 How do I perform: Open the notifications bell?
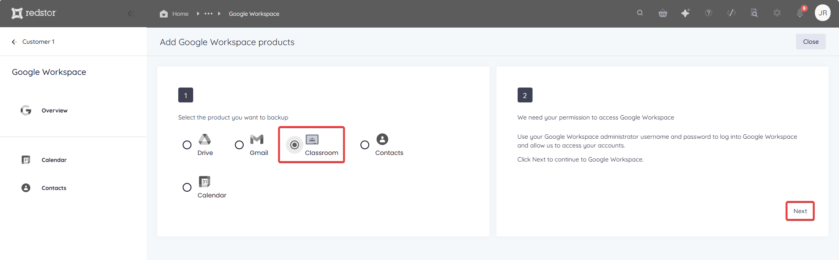click(x=800, y=13)
